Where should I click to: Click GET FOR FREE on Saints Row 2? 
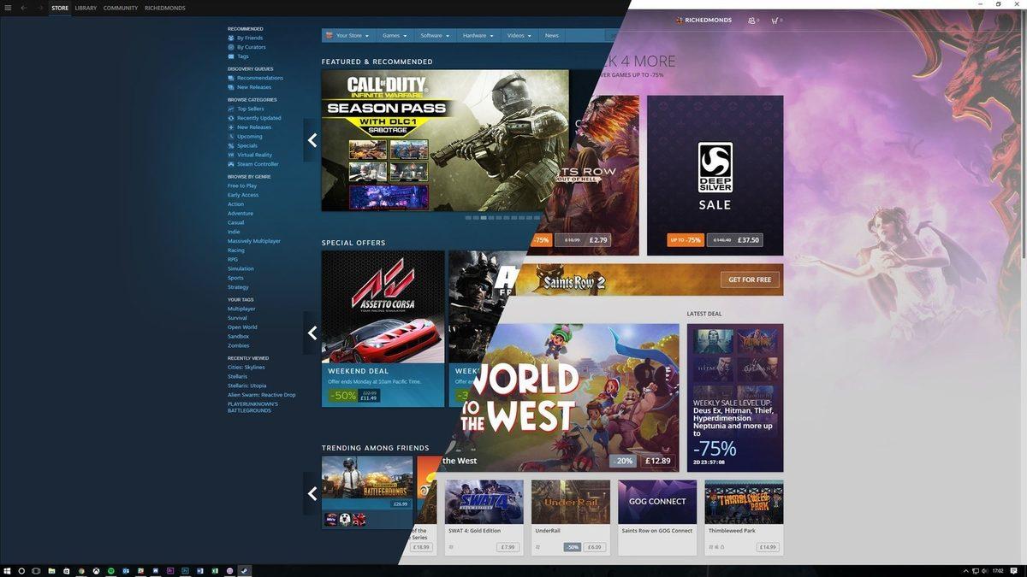[x=748, y=280]
